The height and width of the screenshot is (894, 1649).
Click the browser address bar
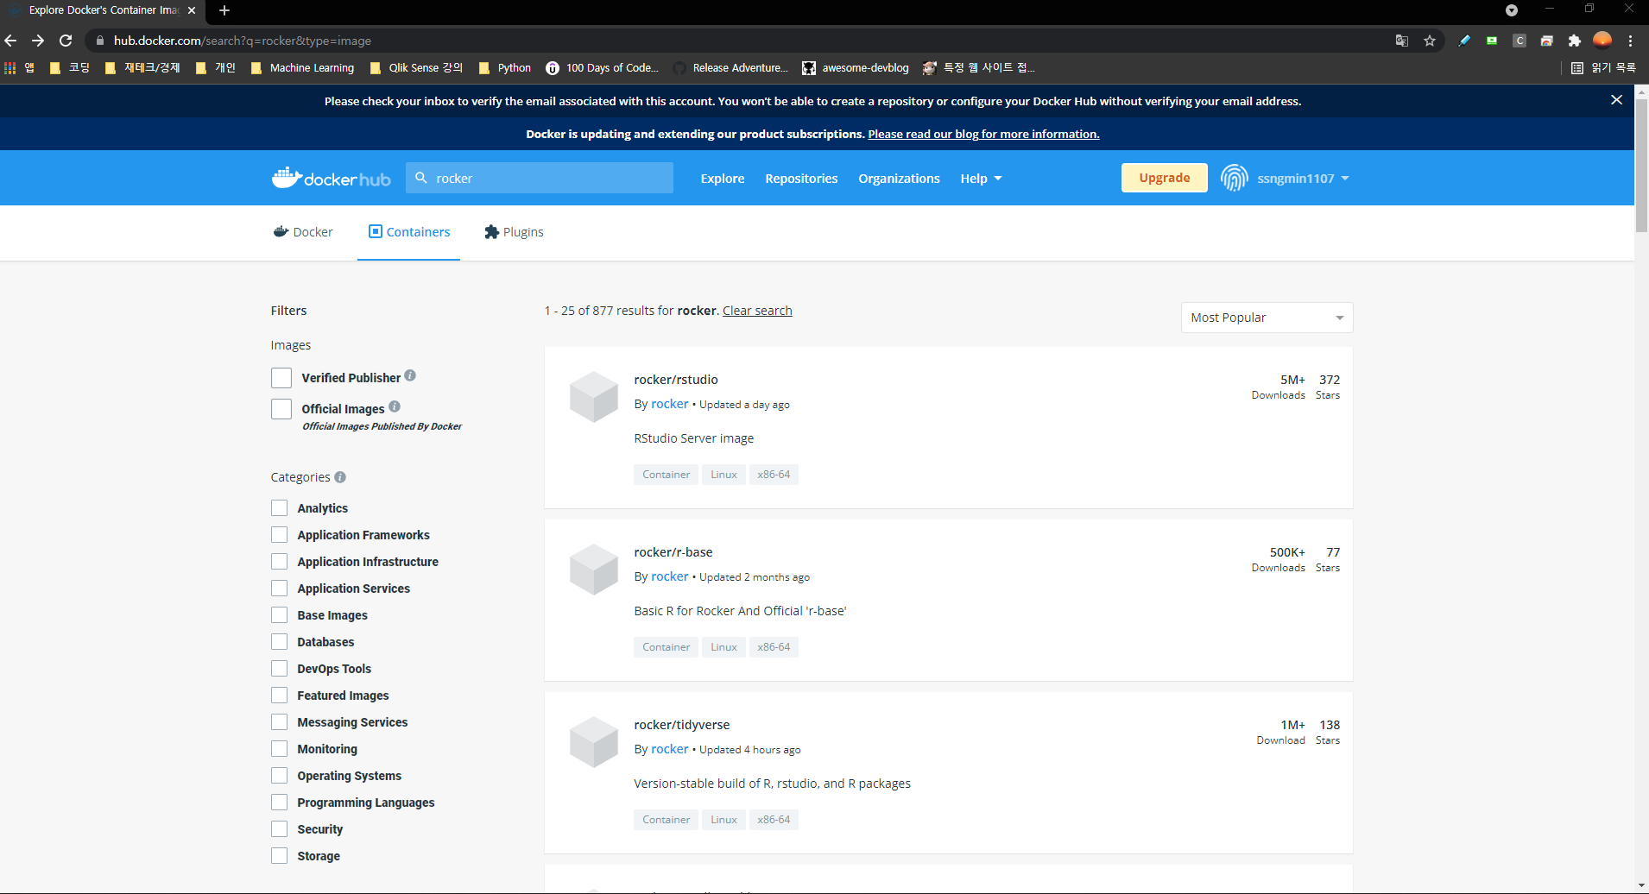click(742, 41)
